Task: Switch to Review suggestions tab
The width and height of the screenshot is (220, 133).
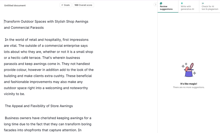Action: [x=168, y=7]
